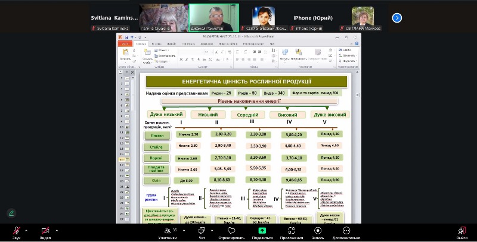This screenshot has width=477, height=242.
Task: Open the Чат chat panel
Action: click(202, 232)
